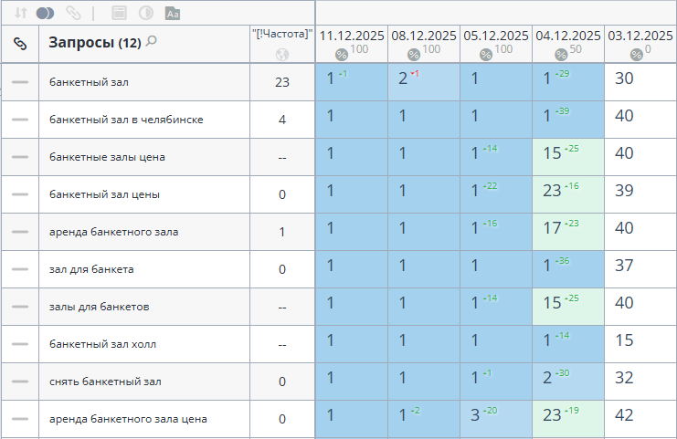Click the grayed chain link toolbar icon
The width and height of the screenshot is (677, 439).
(73, 13)
